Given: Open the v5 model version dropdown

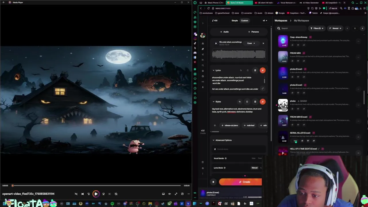Looking at the screenshot, I should tap(265, 20).
